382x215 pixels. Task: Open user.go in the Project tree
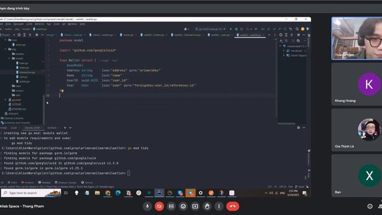[23, 77]
